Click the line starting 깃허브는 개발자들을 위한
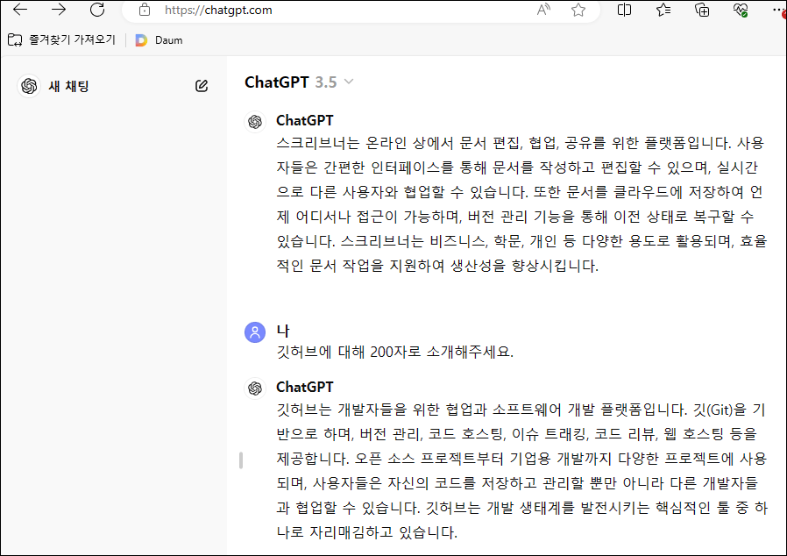Screen dimensions: 787x556 521,410
